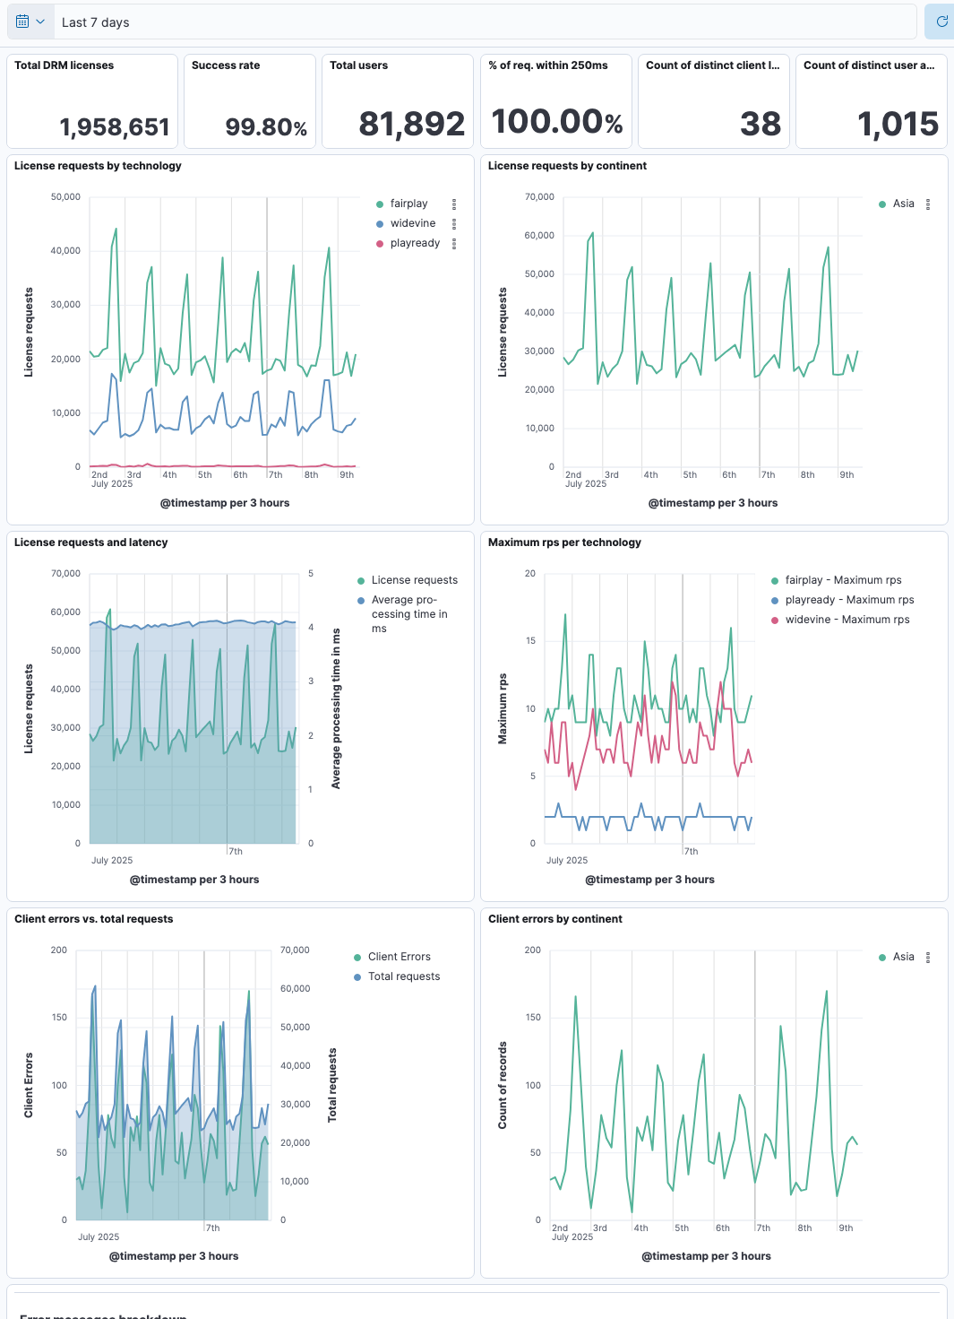
Task: Click the 'Last 7 days' date range field
Action: pyautogui.click(x=484, y=22)
